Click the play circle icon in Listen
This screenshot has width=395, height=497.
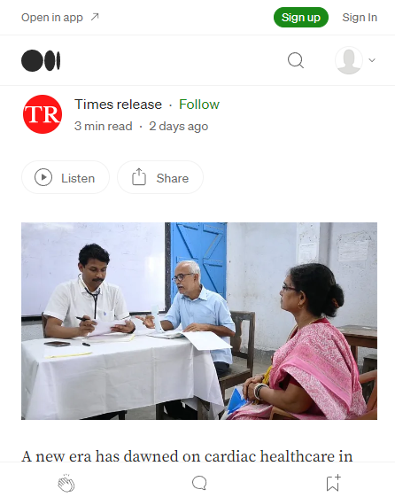43,177
